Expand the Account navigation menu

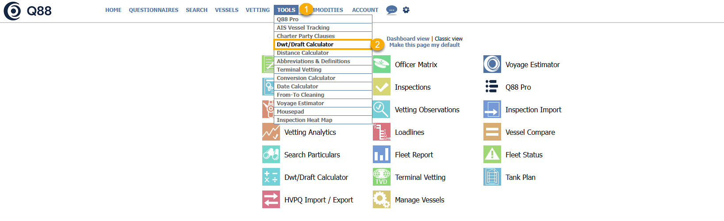pos(365,10)
